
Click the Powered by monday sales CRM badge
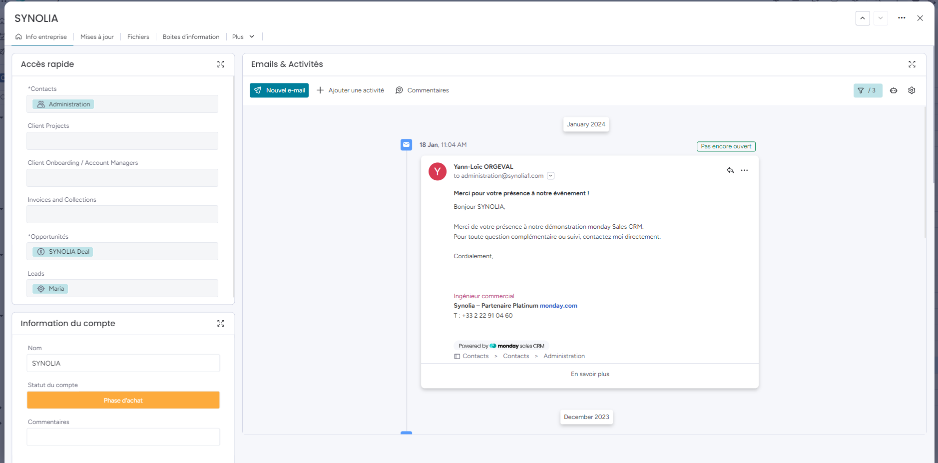tap(501, 346)
